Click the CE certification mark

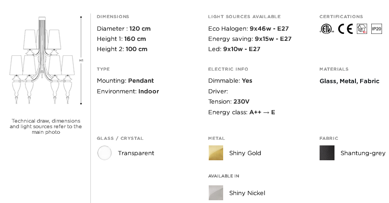(345, 29)
